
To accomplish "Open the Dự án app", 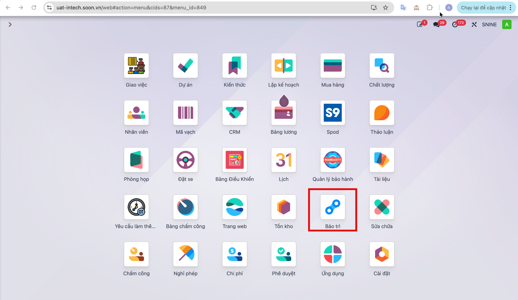I will tap(185, 66).
